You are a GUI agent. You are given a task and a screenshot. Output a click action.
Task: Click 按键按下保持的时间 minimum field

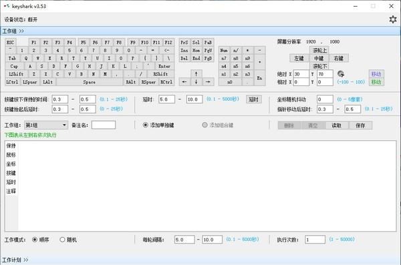click(60, 99)
